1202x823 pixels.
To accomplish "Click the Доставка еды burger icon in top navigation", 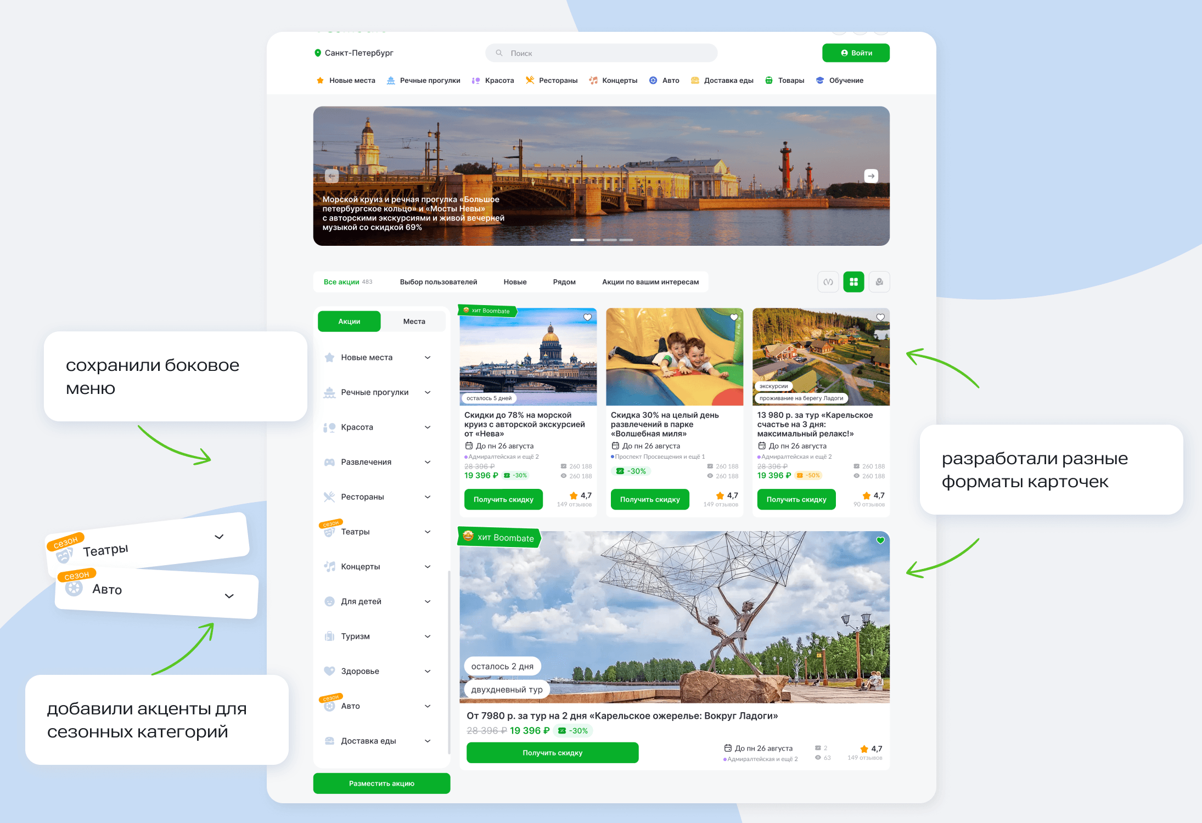I will [x=695, y=80].
